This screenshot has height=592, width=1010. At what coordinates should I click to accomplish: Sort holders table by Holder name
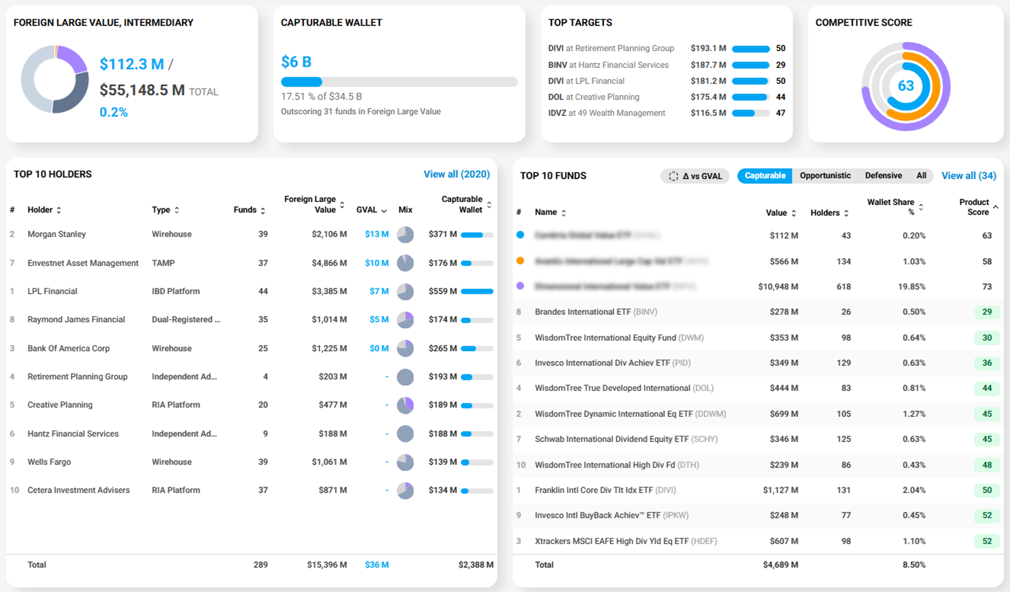click(x=58, y=210)
